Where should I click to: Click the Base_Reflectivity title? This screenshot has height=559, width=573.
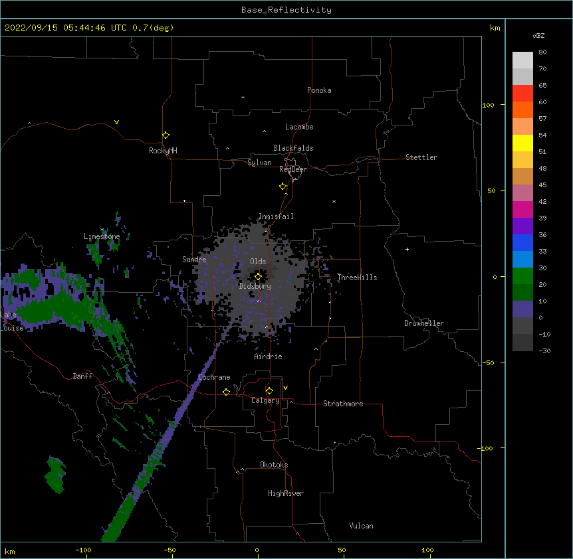pyautogui.click(x=286, y=10)
